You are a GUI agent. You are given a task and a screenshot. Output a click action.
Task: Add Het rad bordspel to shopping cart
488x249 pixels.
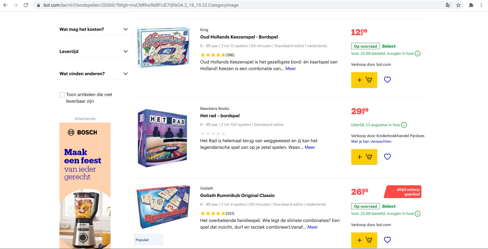tap(364, 157)
